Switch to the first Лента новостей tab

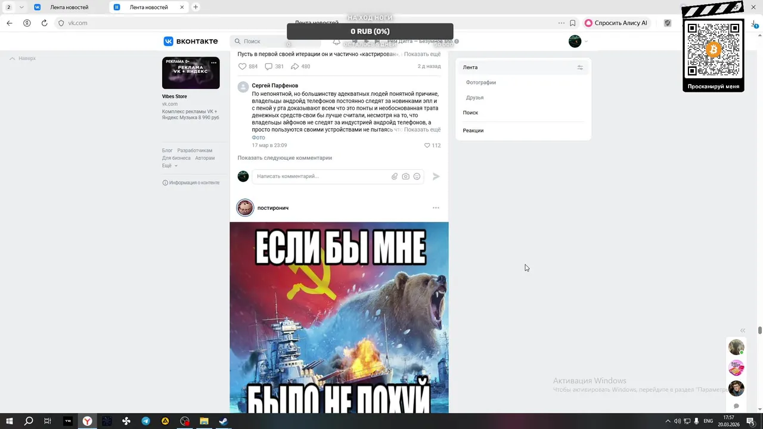pos(69,7)
